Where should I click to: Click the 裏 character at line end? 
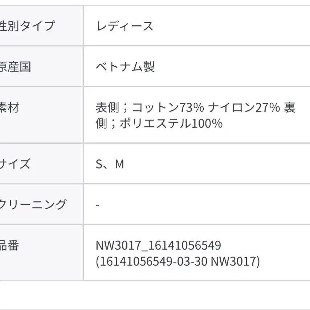click(289, 107)
